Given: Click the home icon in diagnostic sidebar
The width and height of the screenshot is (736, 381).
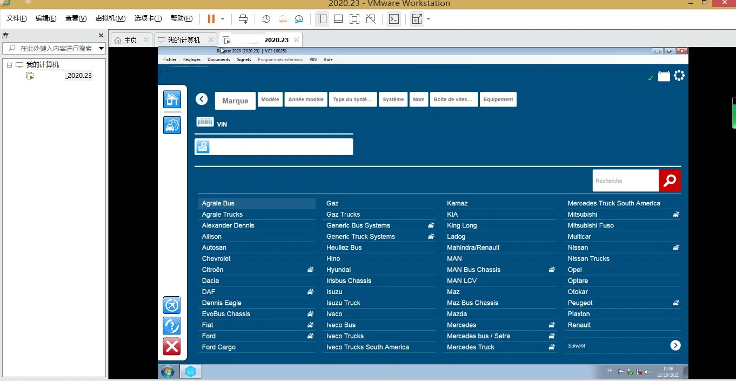Looking at the screenshot, I should pyautogui.click(x=172, y=99).
